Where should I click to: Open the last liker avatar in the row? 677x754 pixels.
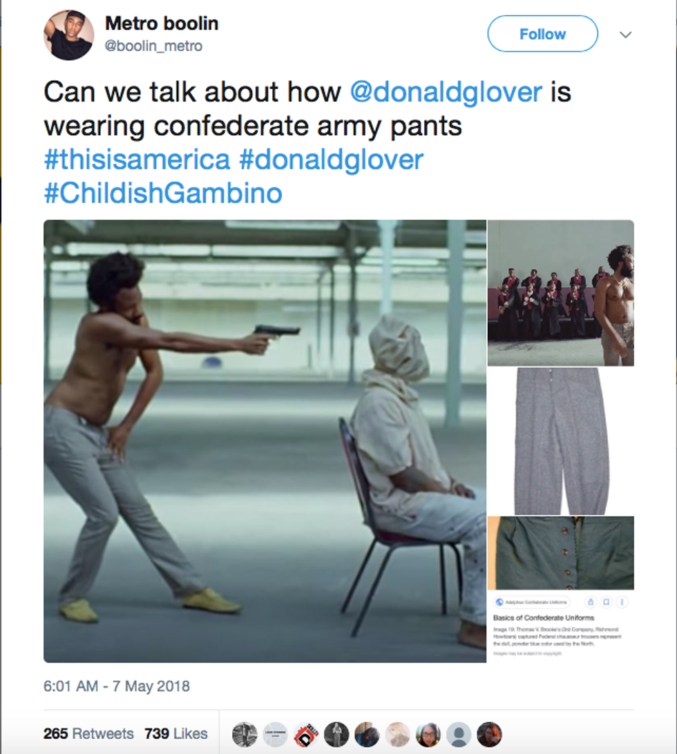[x=490, y=734]
